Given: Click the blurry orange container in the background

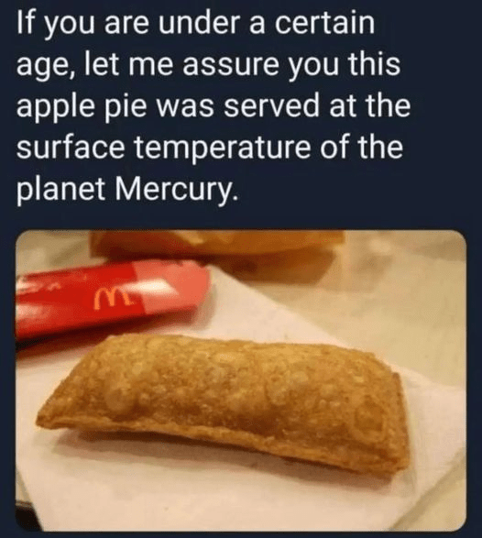Looking at the screenshot, I should click(x=216, y=247).
